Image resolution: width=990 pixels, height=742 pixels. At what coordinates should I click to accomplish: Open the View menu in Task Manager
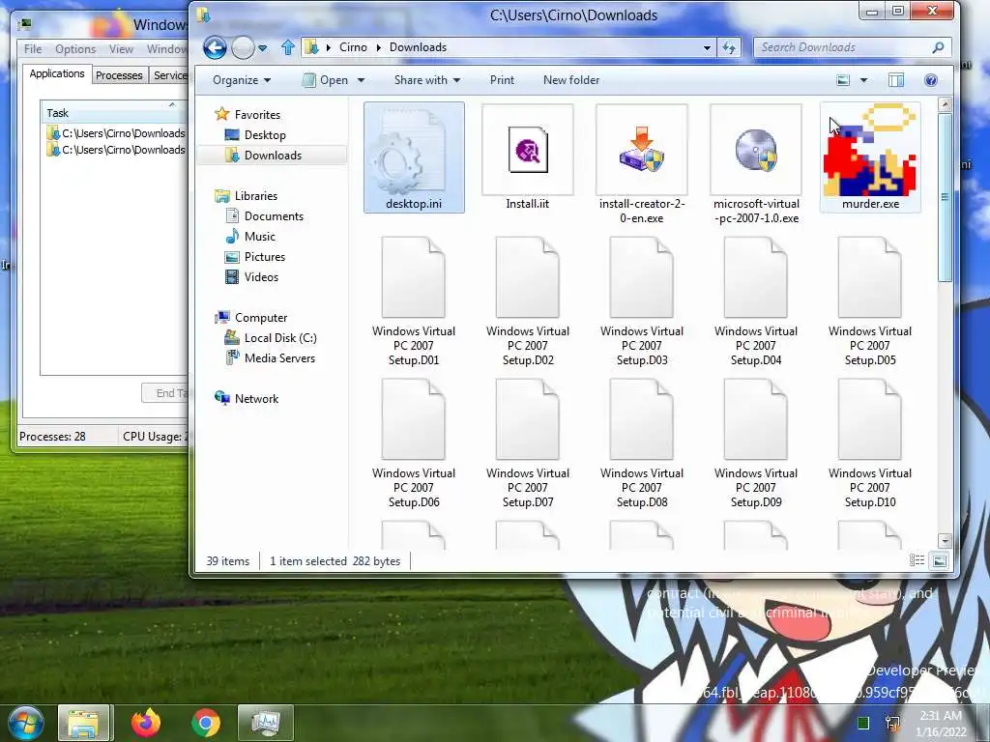point(121,48)
